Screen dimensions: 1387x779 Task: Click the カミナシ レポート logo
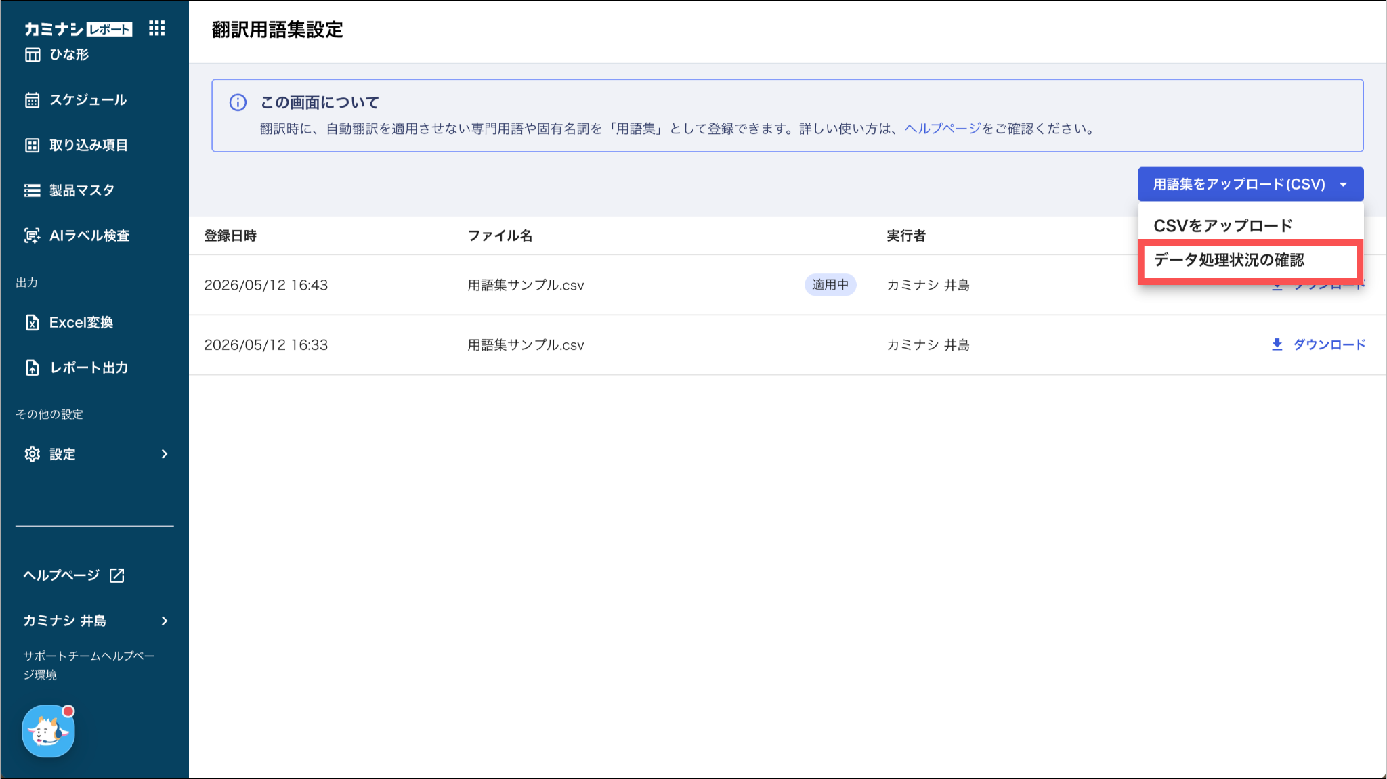click(78, 29)
